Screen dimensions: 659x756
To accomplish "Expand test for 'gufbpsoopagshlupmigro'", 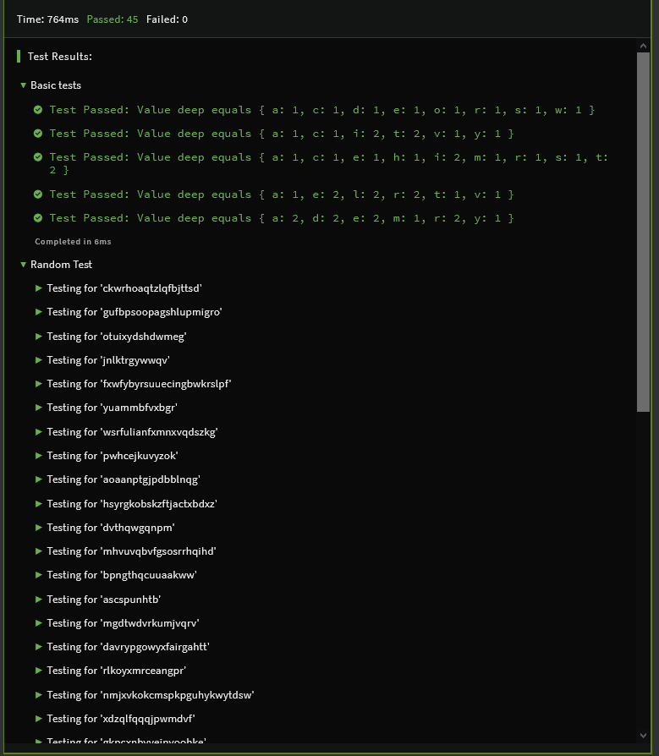I will pos(39,312).
